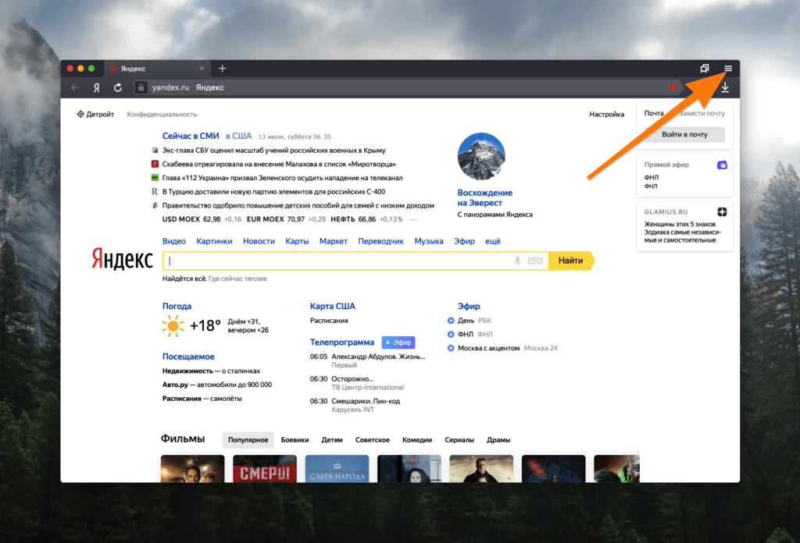The width and height of the screenshot is (800, 543).
Task: Open Картинки service link
Action: pos(214,241)
